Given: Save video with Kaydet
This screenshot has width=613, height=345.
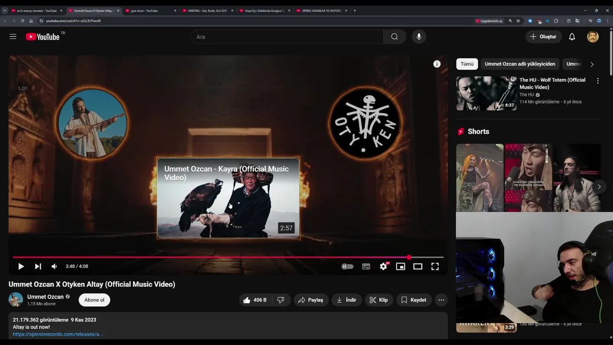Looking at the screenshot, I should click(413, 300).
